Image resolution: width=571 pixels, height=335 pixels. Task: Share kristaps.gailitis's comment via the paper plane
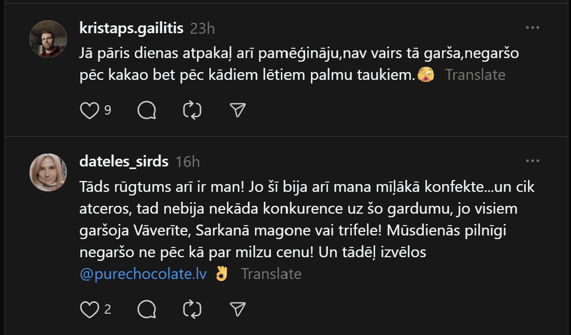[x=237, y=110]
